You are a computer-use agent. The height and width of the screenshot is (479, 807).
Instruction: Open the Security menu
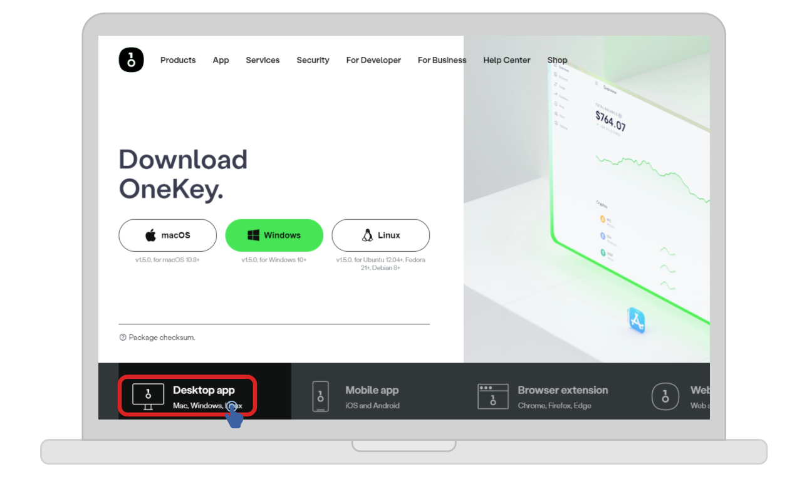313,60
